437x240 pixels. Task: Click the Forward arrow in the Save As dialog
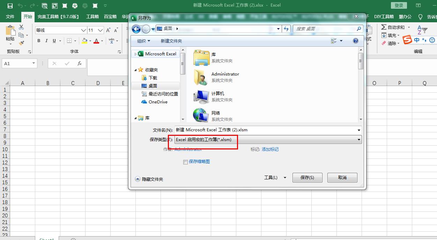pos(146,29)
